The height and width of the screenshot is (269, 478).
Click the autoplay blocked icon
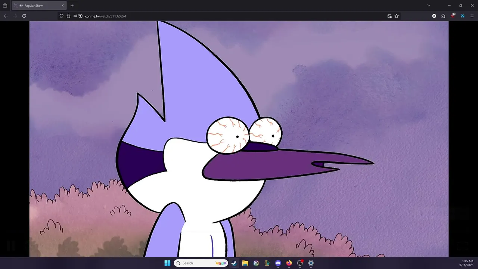[x=80, y=16]
